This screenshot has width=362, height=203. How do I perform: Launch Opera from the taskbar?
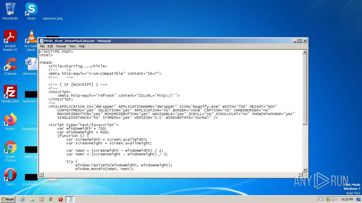[61, 199]
